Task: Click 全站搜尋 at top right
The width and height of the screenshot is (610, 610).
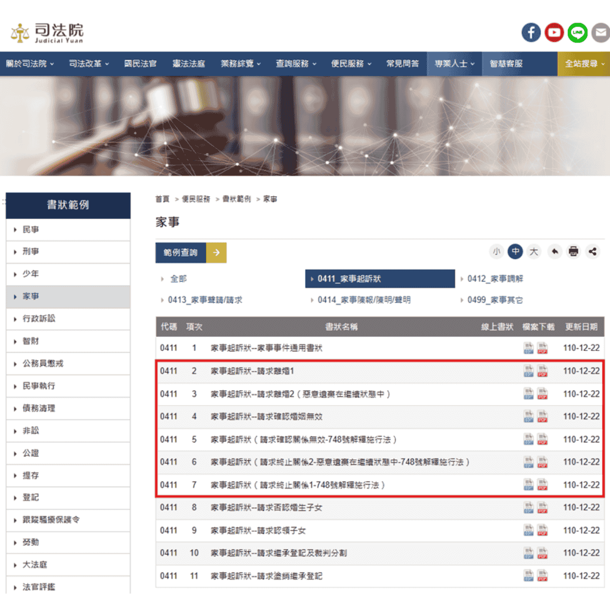Action: (x=583, y=63)
